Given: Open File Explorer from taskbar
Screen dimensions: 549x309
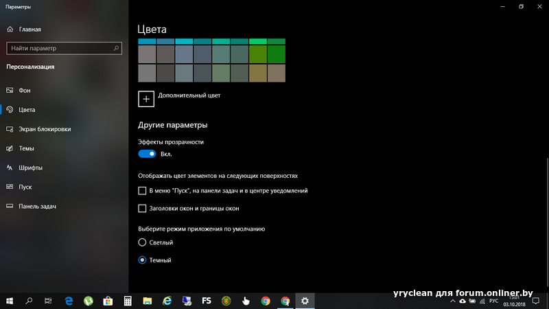Looking at the screenshot, I should (147, 301).
